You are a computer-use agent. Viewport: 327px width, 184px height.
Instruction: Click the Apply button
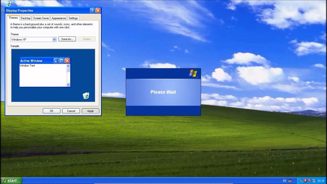[x=90, y=111]
